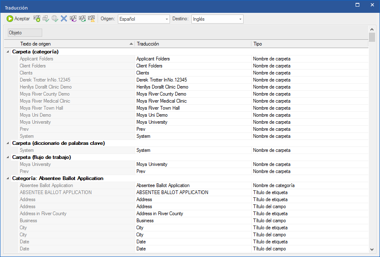380x257 pixels.
Task: Select the Business translation cell
Action: tap(193, 221)
